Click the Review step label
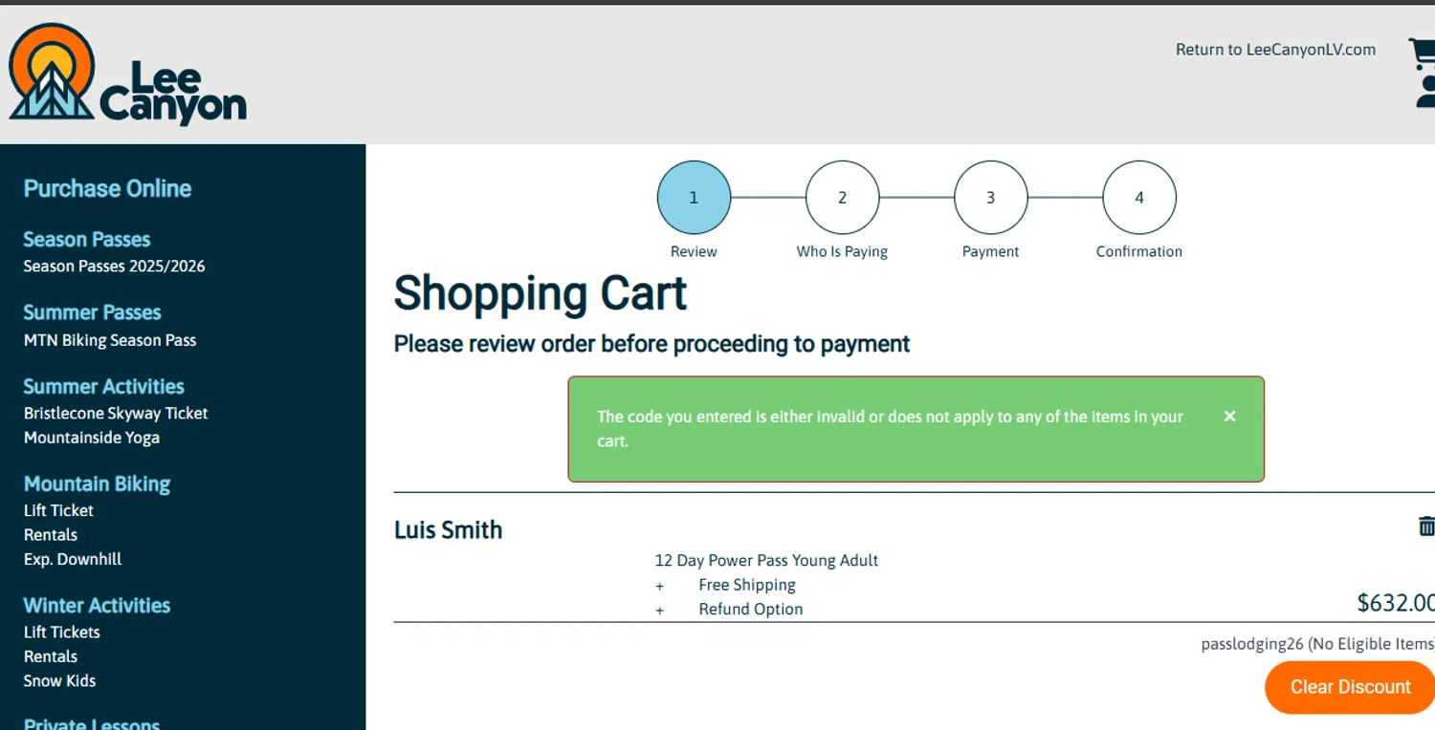This screenshot has width=1435, height=730. 694,252
